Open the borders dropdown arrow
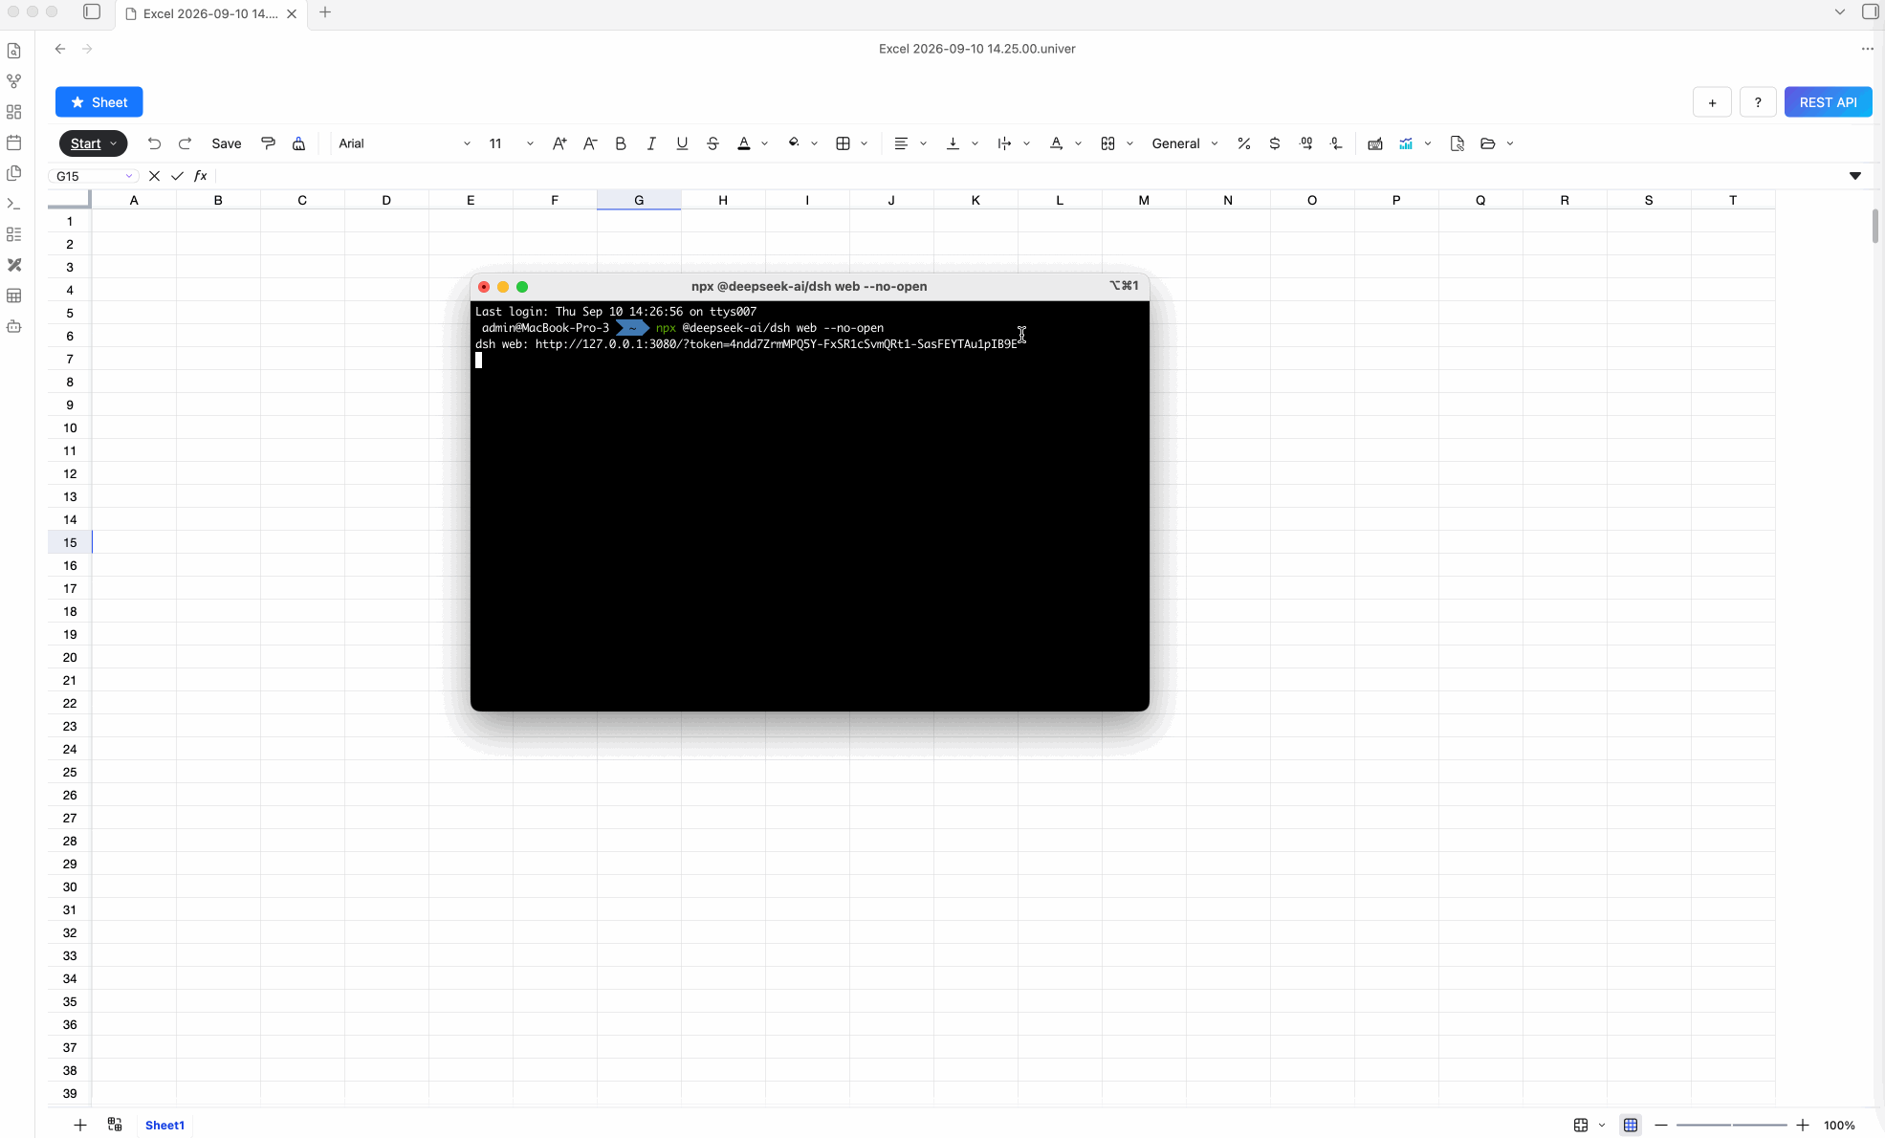 [864, 143]
